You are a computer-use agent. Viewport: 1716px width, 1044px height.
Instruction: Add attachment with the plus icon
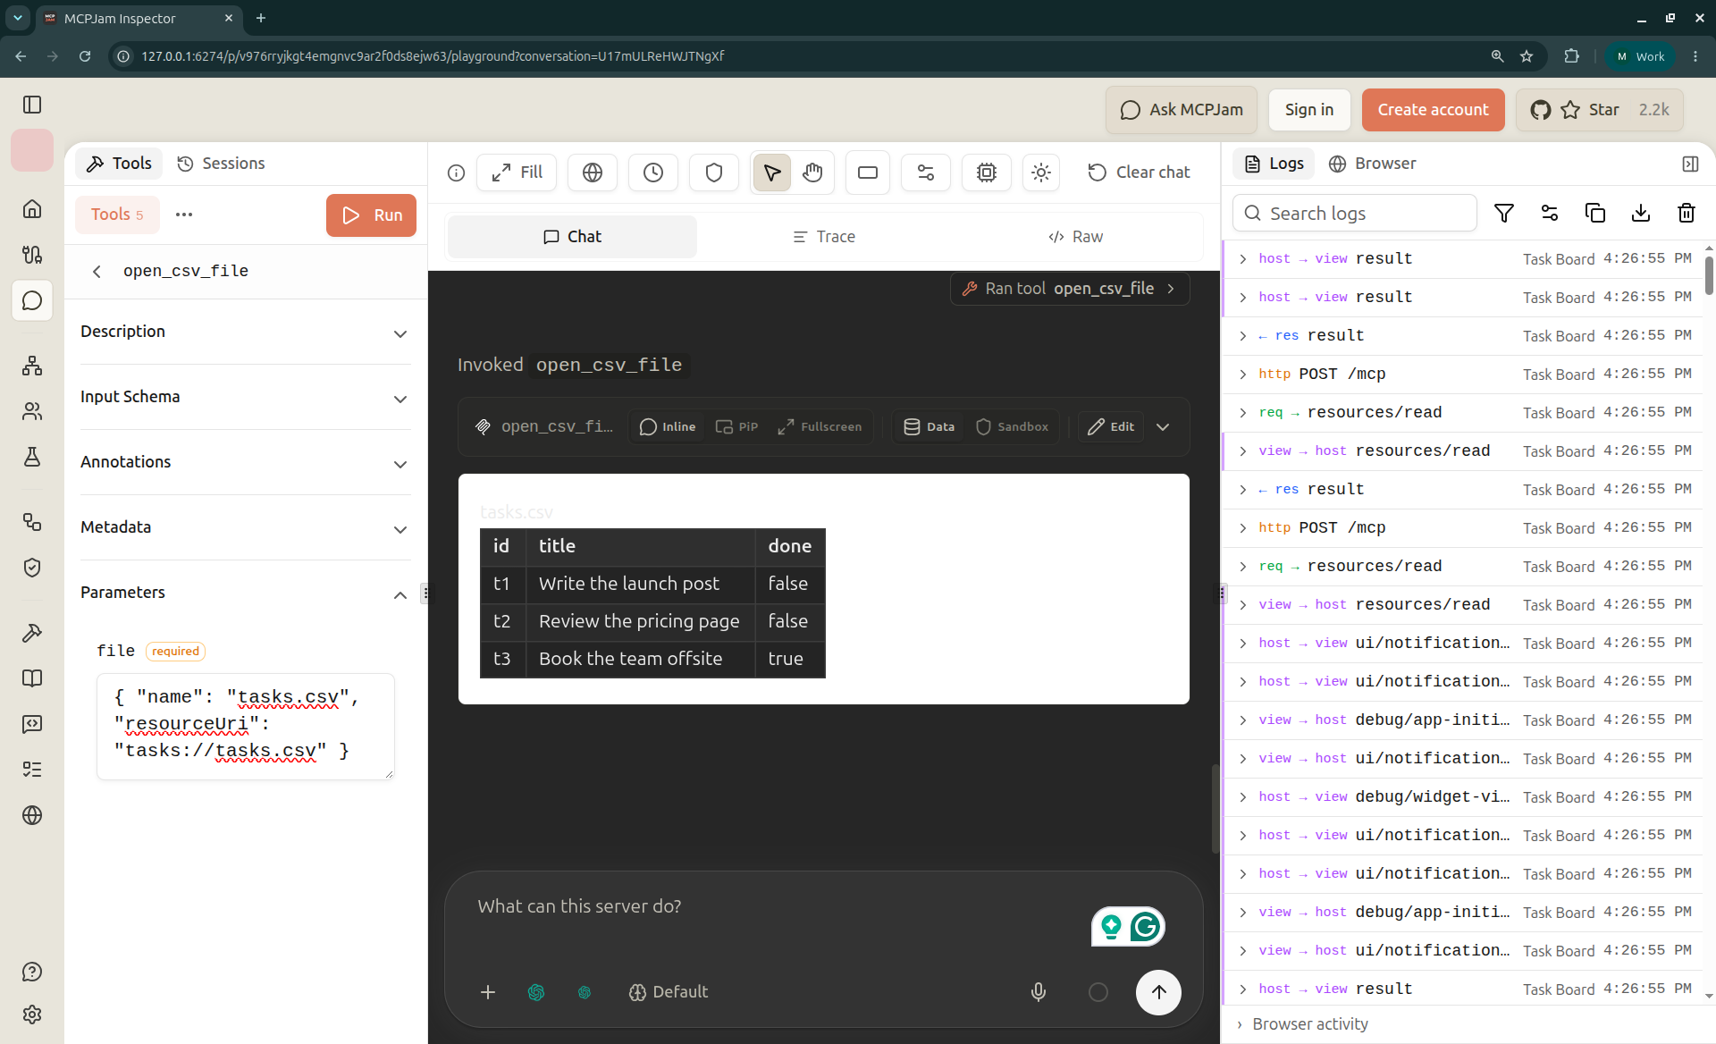pyautogui.click(x=488, y=991)
